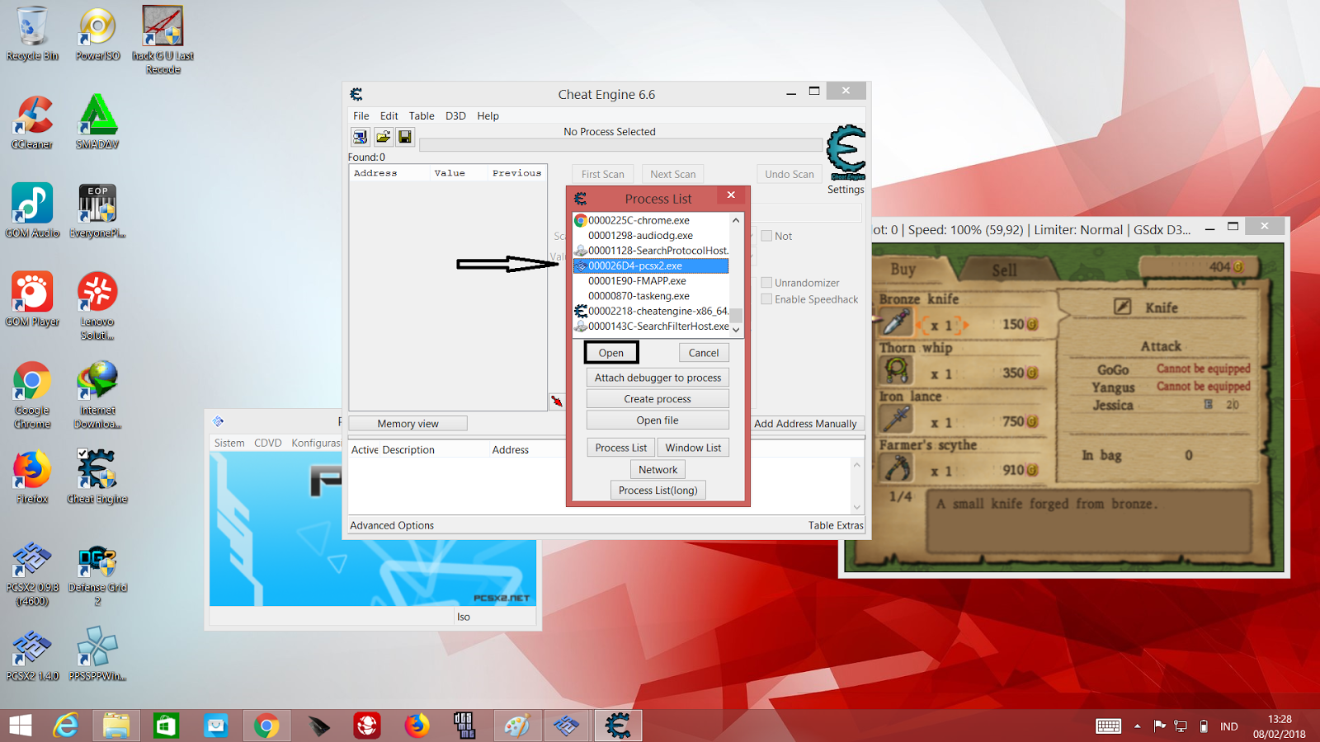Image resolution: width=1320 pixels, height=742 pixels.
Task: Select the cheatengine-x86_64 process row
Action: click(x=651, y=311)
